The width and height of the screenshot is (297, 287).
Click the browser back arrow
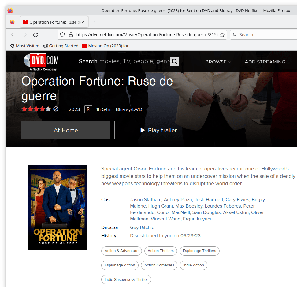pos(13,35)
